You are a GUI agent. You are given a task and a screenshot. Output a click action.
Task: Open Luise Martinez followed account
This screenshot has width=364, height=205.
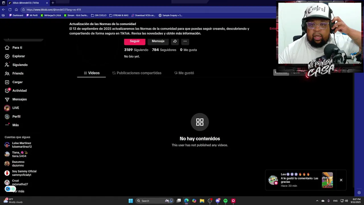coord(18,145)
